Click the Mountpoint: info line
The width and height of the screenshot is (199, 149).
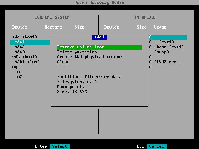coord(71,87)
